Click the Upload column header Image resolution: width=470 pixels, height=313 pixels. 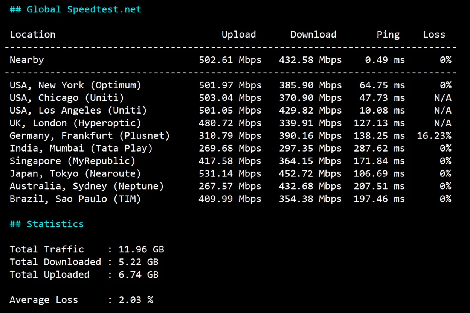pos(239,34)
